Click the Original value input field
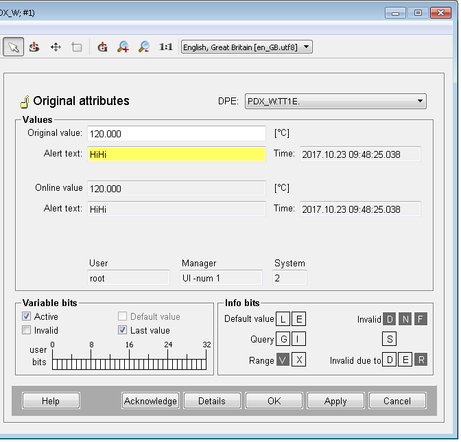Image resolution: width=461 pixels, height=442 pixels. [x=176, y=133]
